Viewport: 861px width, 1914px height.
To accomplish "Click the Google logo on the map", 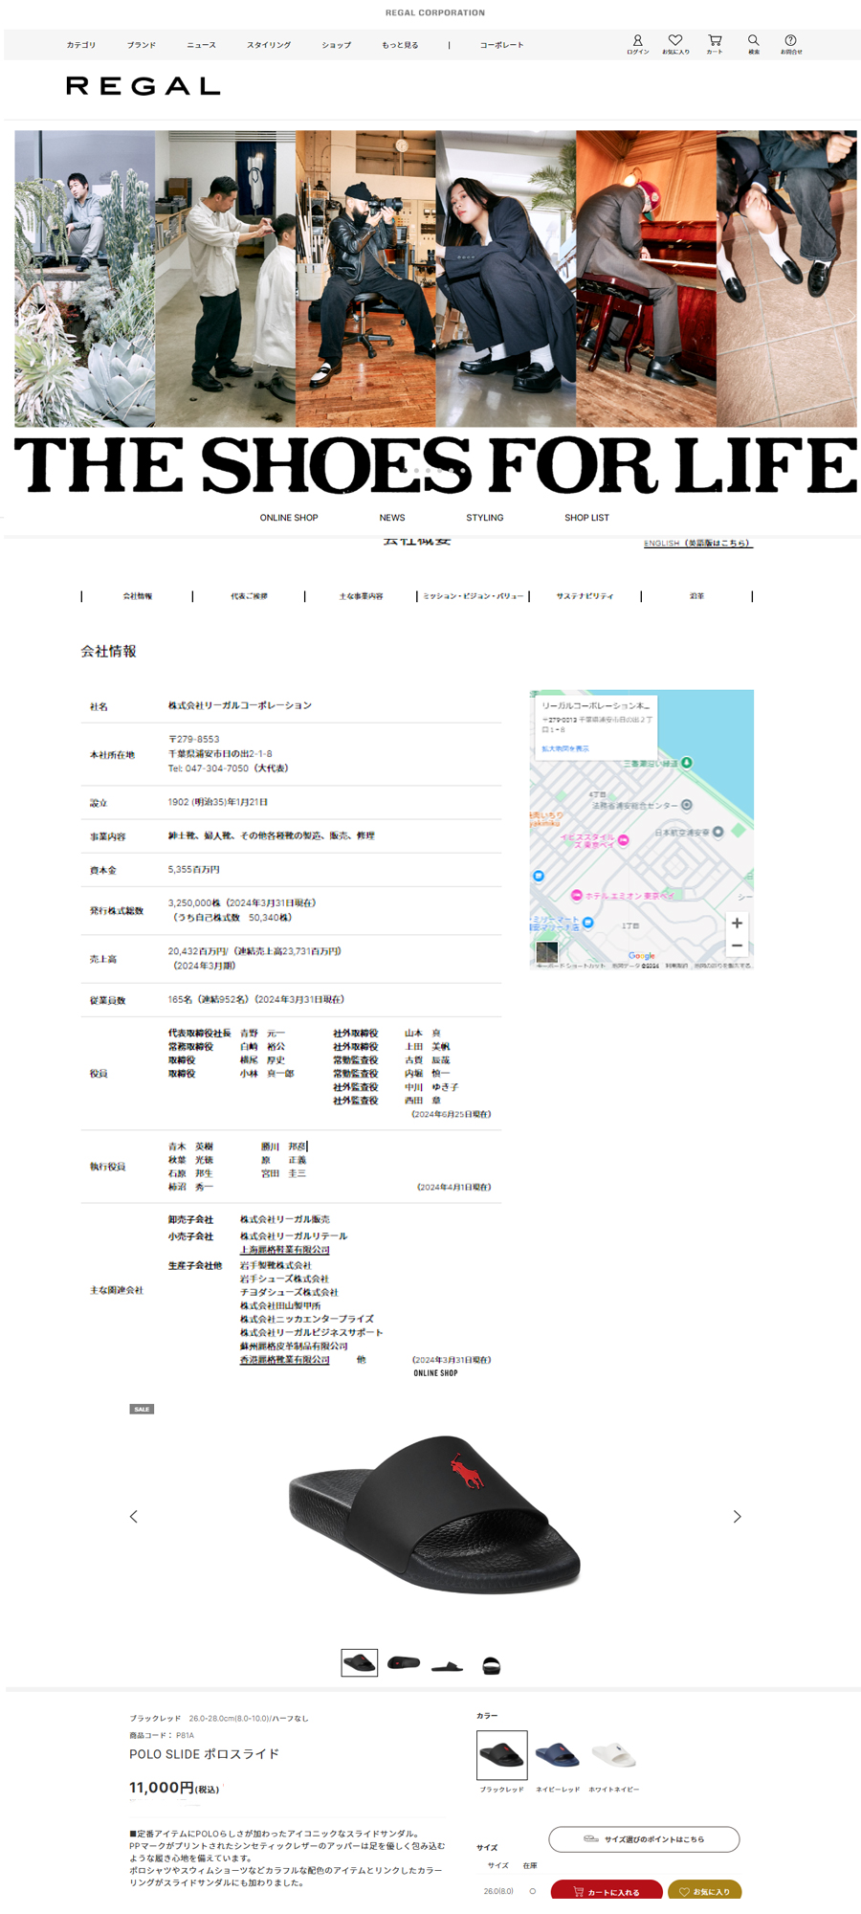I will click(x=642, y=955).
